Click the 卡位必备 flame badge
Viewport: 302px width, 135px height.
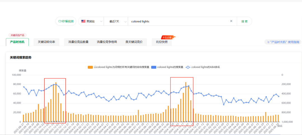click(168, 37)
